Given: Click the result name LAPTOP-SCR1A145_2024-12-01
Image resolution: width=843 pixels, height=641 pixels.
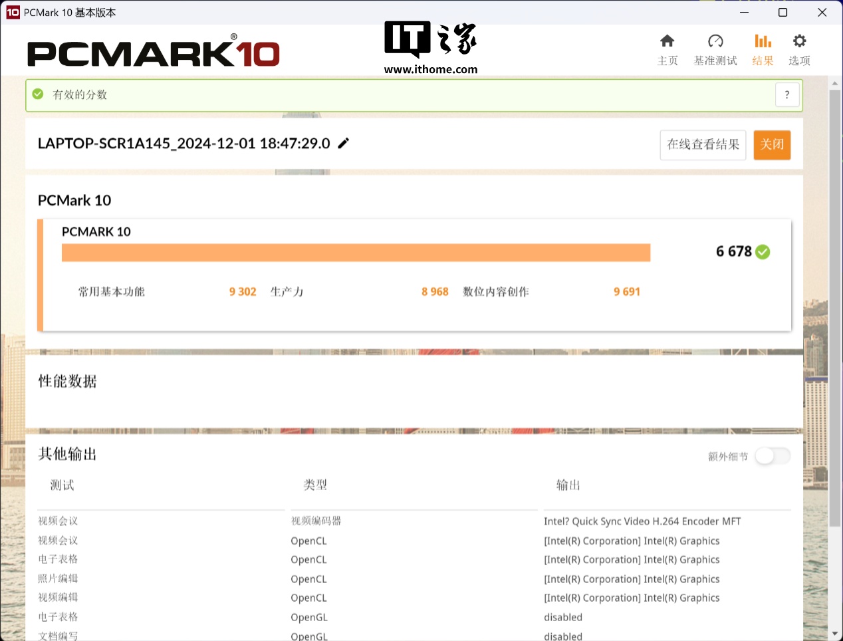Looking at the screenshot, I should pos(184,144).
